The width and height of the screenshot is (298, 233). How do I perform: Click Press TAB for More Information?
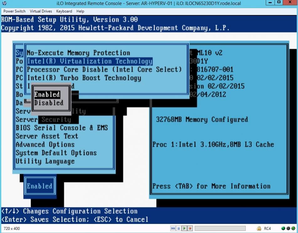point(211,186)
